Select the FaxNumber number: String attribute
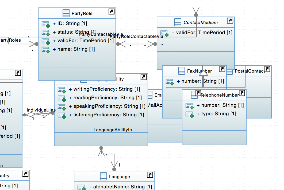 (x=200, y=81)
